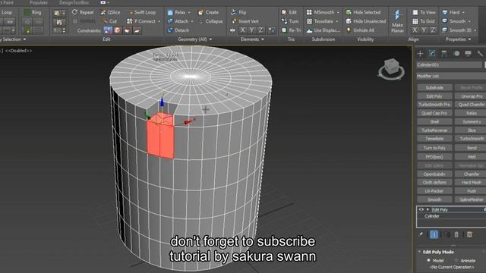The height and width of the screenshot is (273, 486).
Task: Click Hide Unselected in Visibility
Action: point(366,21)
